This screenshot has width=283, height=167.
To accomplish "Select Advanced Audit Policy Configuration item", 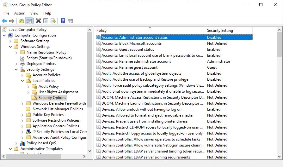I will (59, 137).
